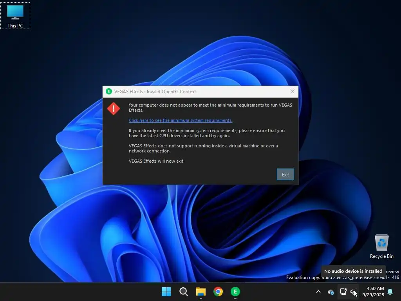The image size is (401, 301).
Task: Open File Explorer from the taskbar
Action: [201, 292]
